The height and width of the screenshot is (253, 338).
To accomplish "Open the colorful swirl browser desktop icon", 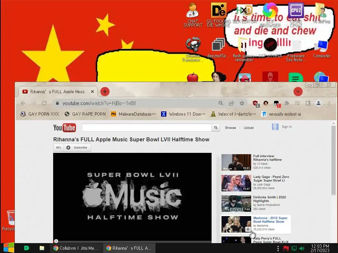I will (270, 14).
